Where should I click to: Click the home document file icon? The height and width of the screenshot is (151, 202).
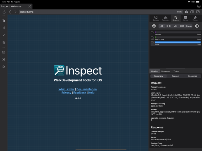[152, 43]
